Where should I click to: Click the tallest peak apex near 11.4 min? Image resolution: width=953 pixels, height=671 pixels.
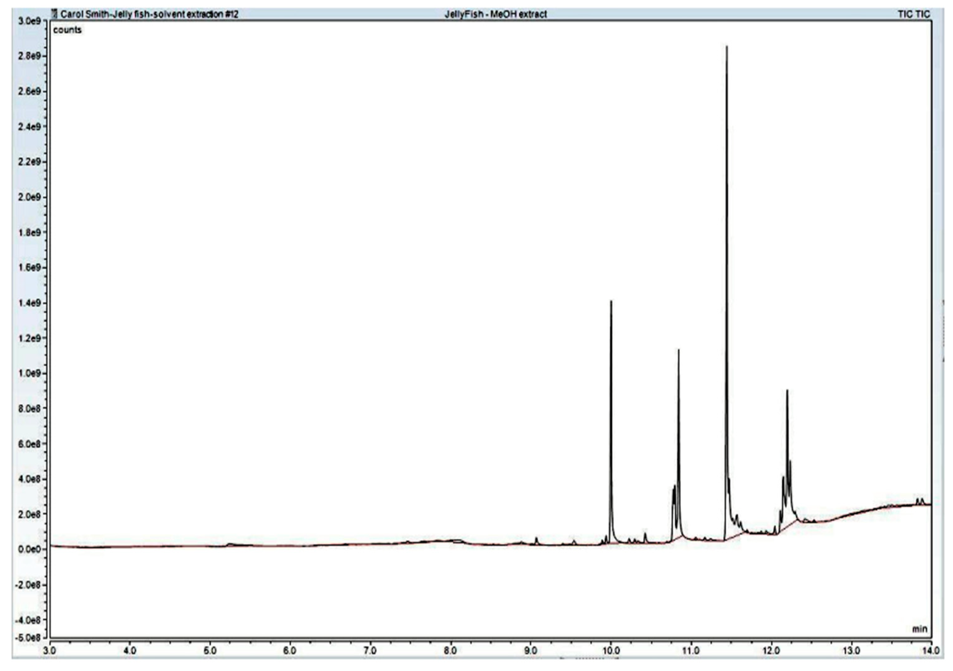pyautogui.click(x=727, y=47)
